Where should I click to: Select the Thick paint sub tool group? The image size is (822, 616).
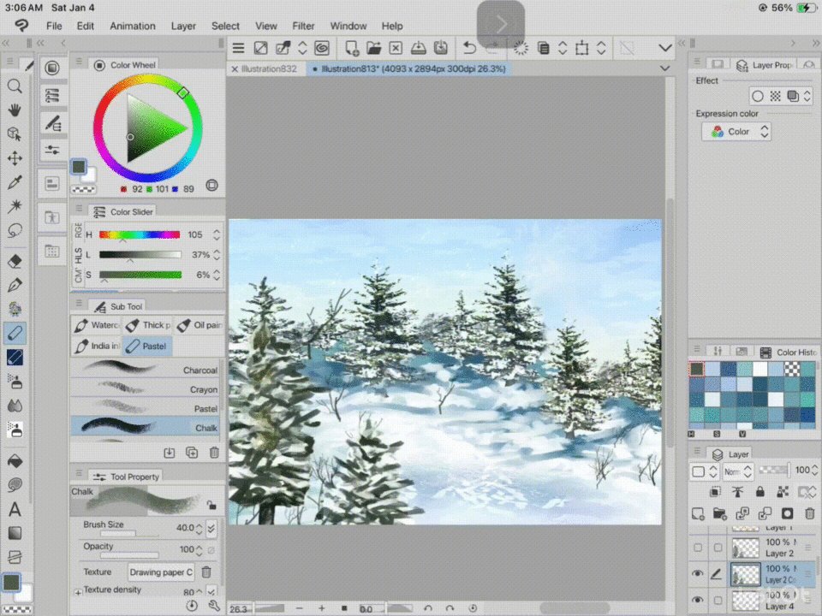coord(148,325)
